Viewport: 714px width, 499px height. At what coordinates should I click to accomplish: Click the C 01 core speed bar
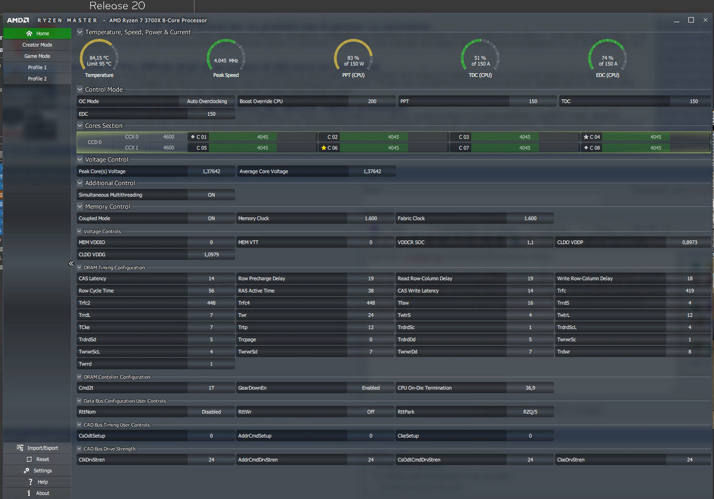pos(262,137)
